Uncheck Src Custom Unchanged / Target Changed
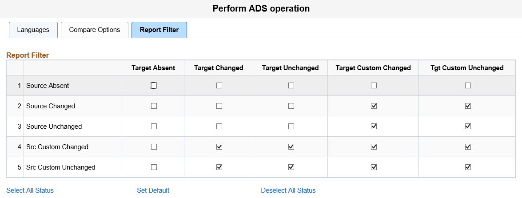 [x=219, y=167]
